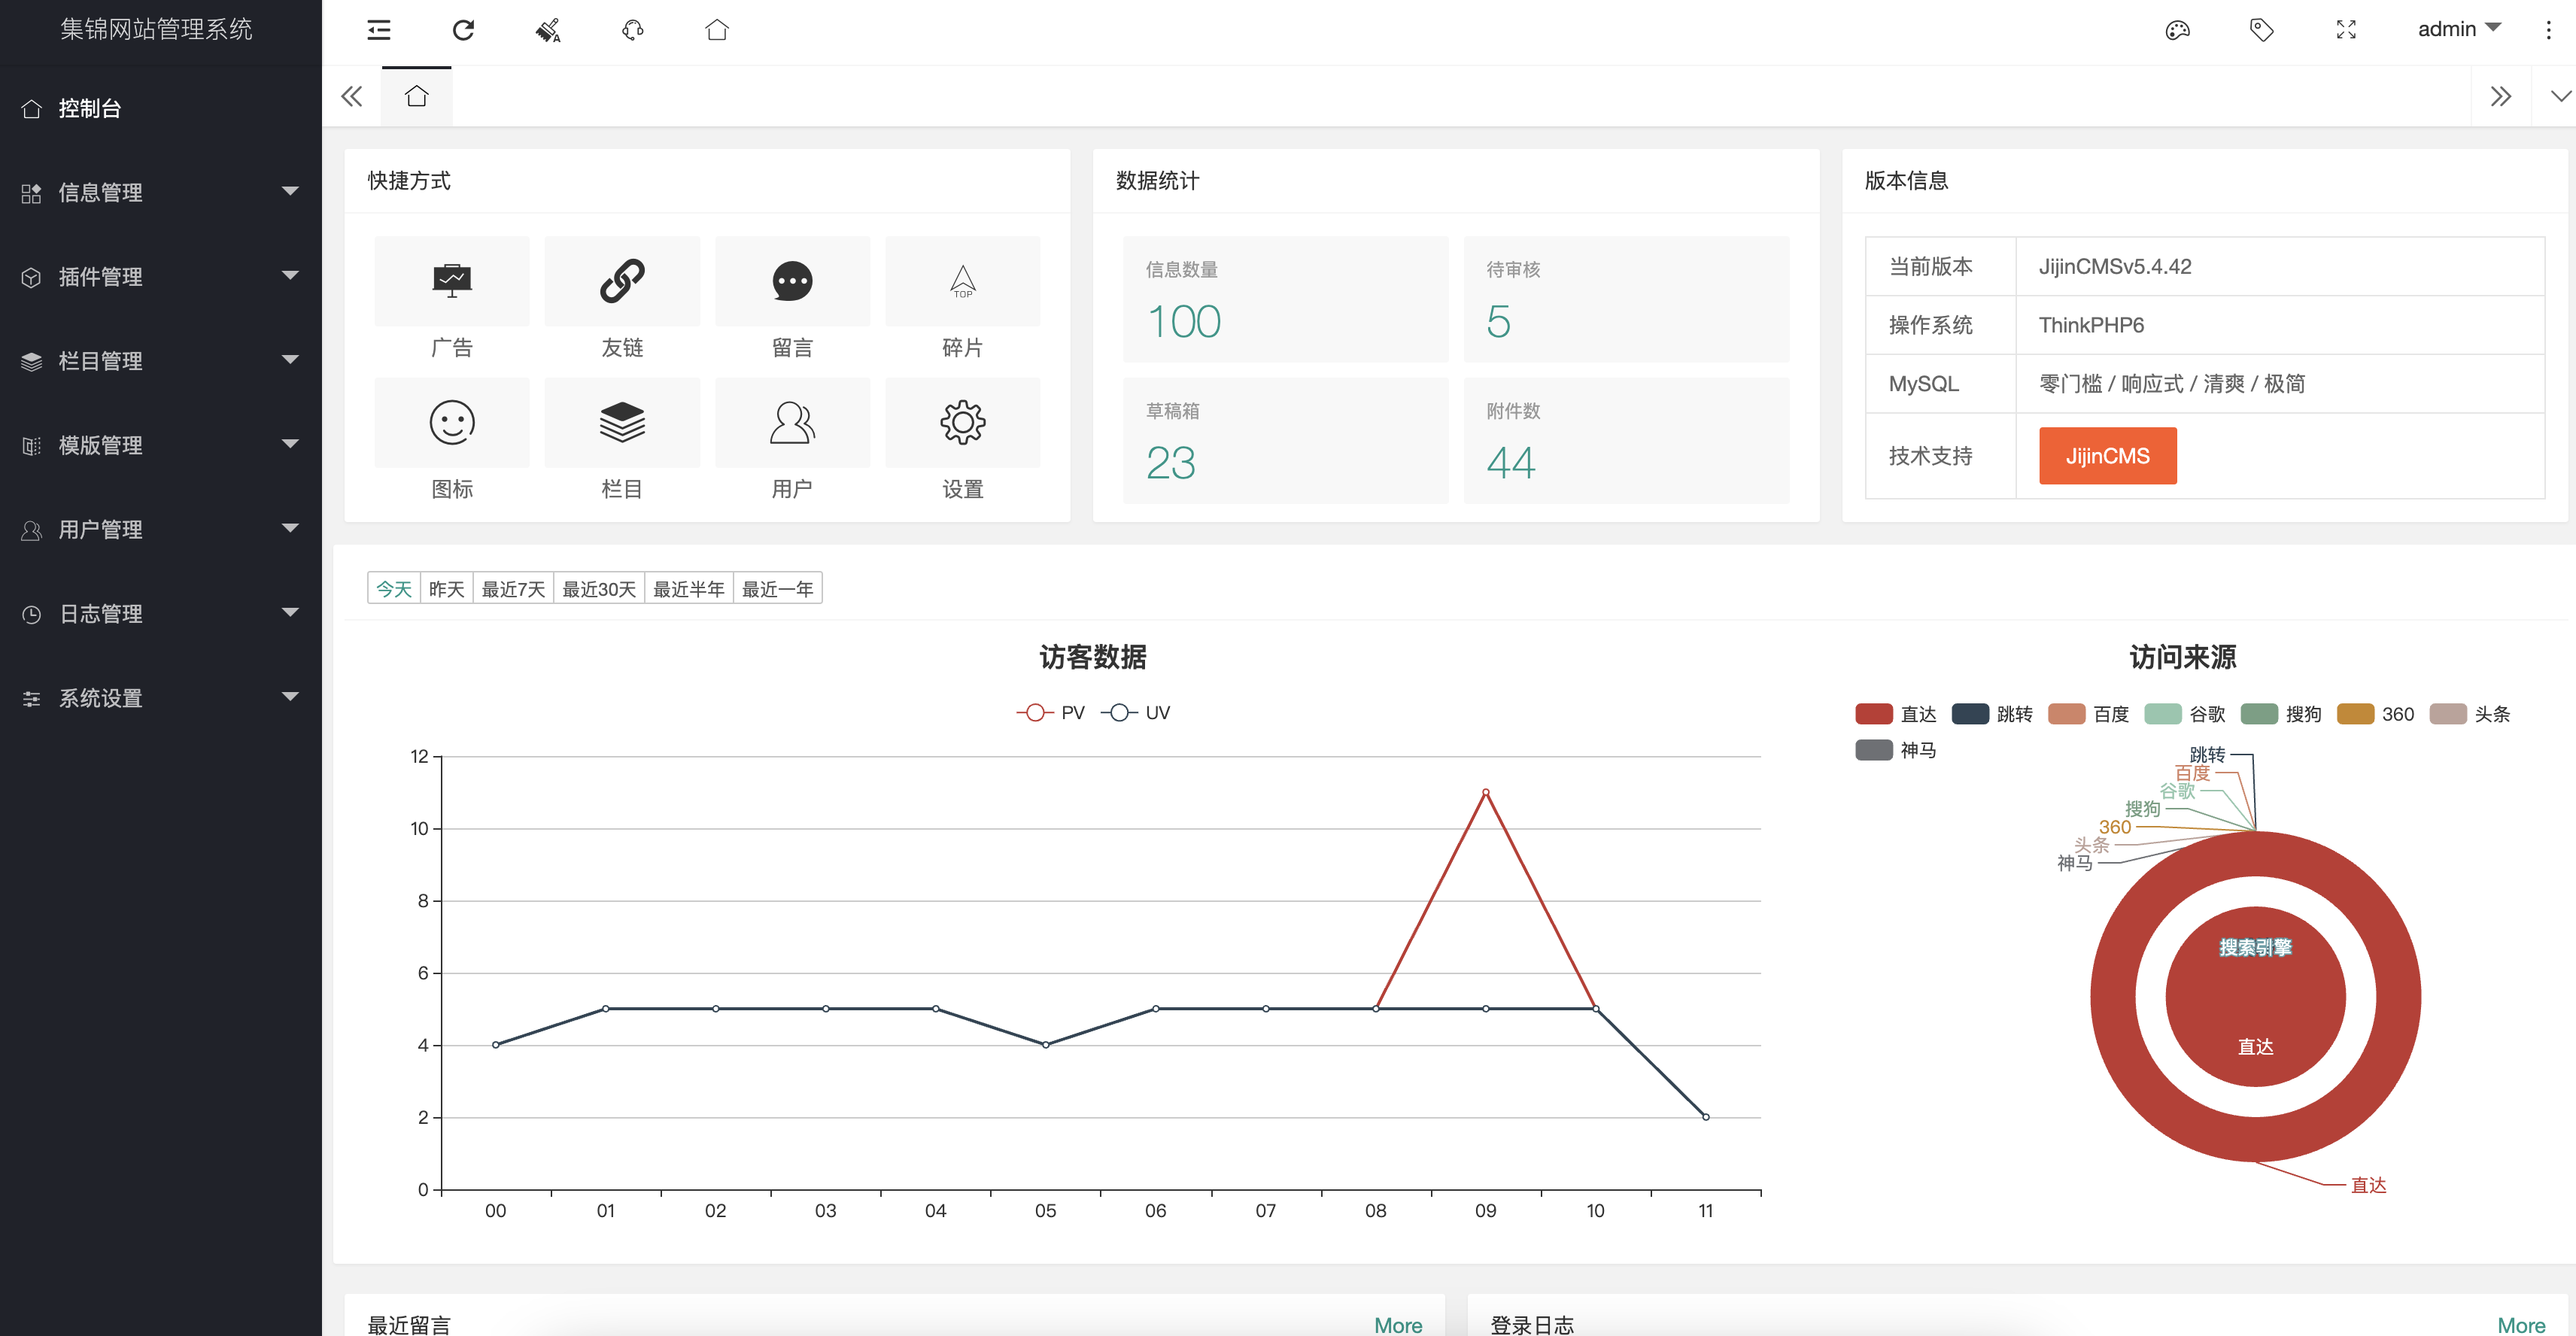The width and height of the screenshot is (2576, 1336).
Task: Toggle 搜狗 legend item in 访问来源
Action: (x=2281, y=714)
